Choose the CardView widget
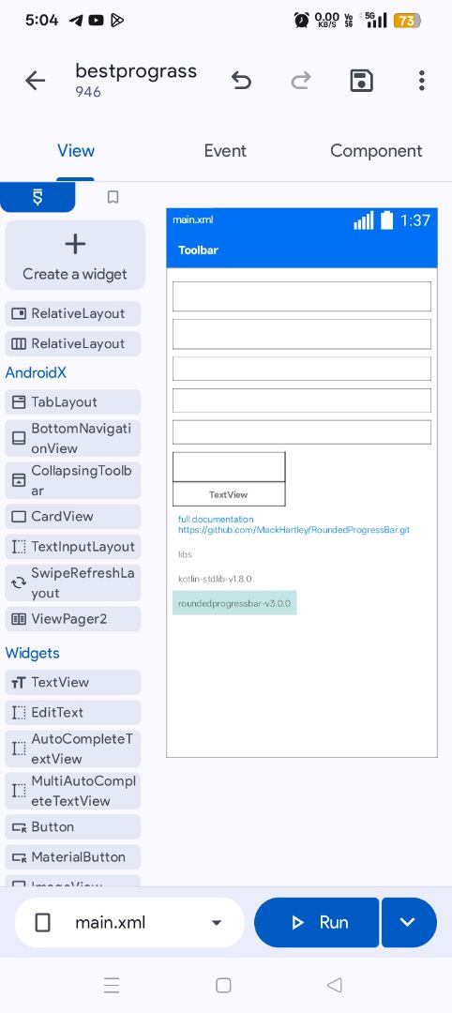The height and width of the screenshot is (1013, 452). [72, 516]
